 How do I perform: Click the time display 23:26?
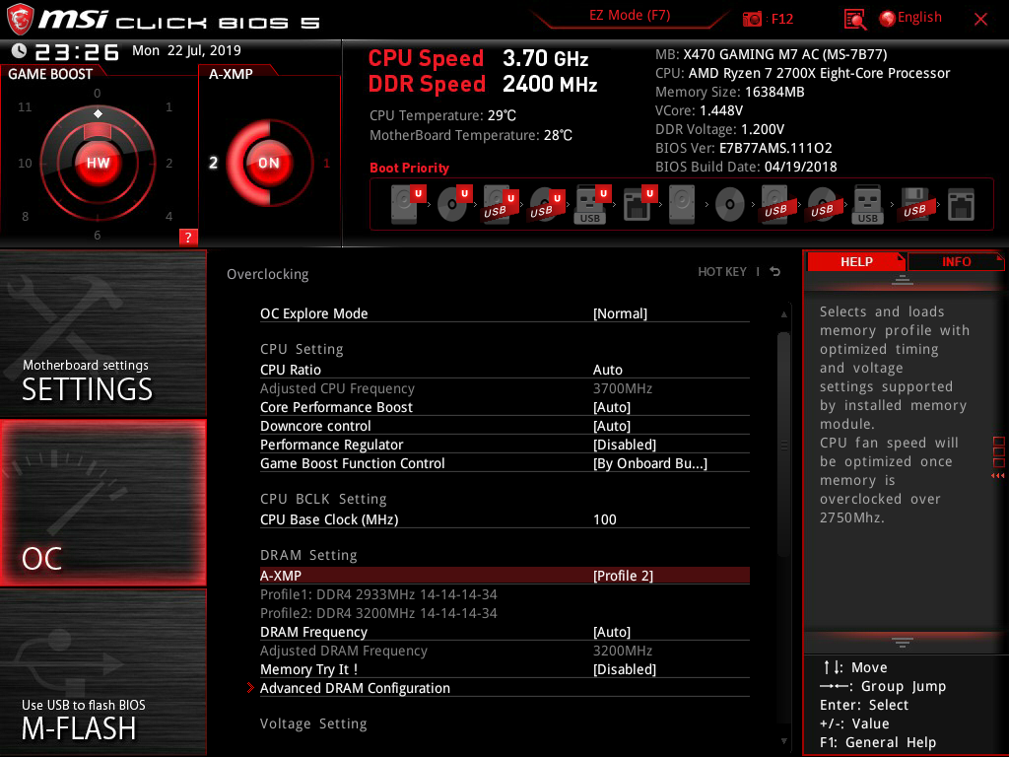click(77, 51)
